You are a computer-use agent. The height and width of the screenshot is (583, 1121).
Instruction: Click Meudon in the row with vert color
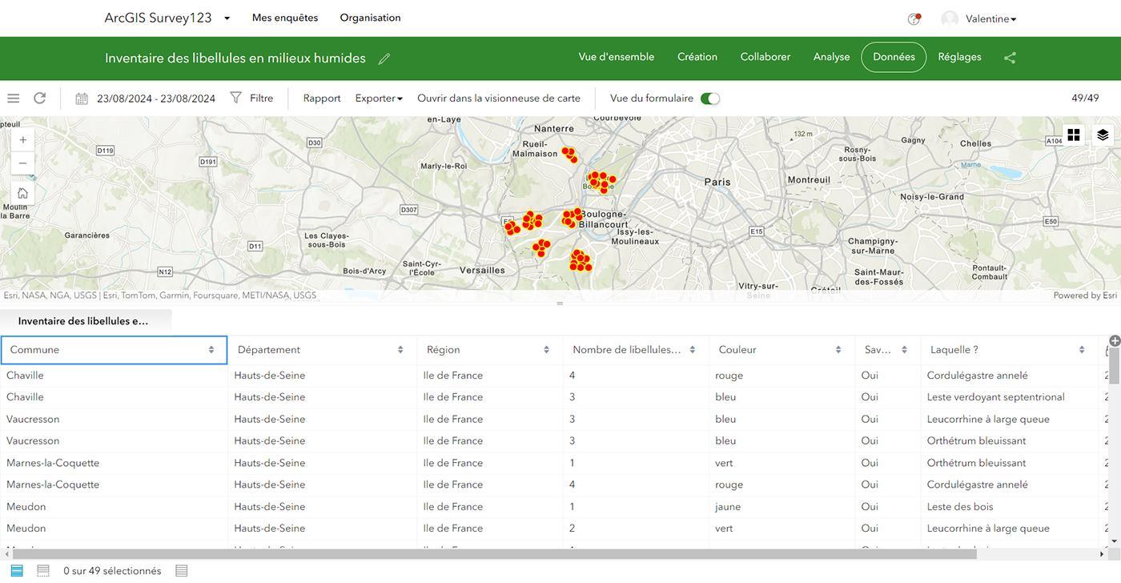[x=26, y=529]
